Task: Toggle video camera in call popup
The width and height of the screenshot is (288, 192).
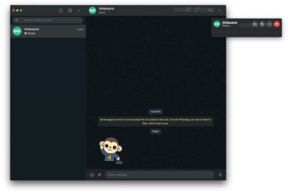Action: point(255,24)
